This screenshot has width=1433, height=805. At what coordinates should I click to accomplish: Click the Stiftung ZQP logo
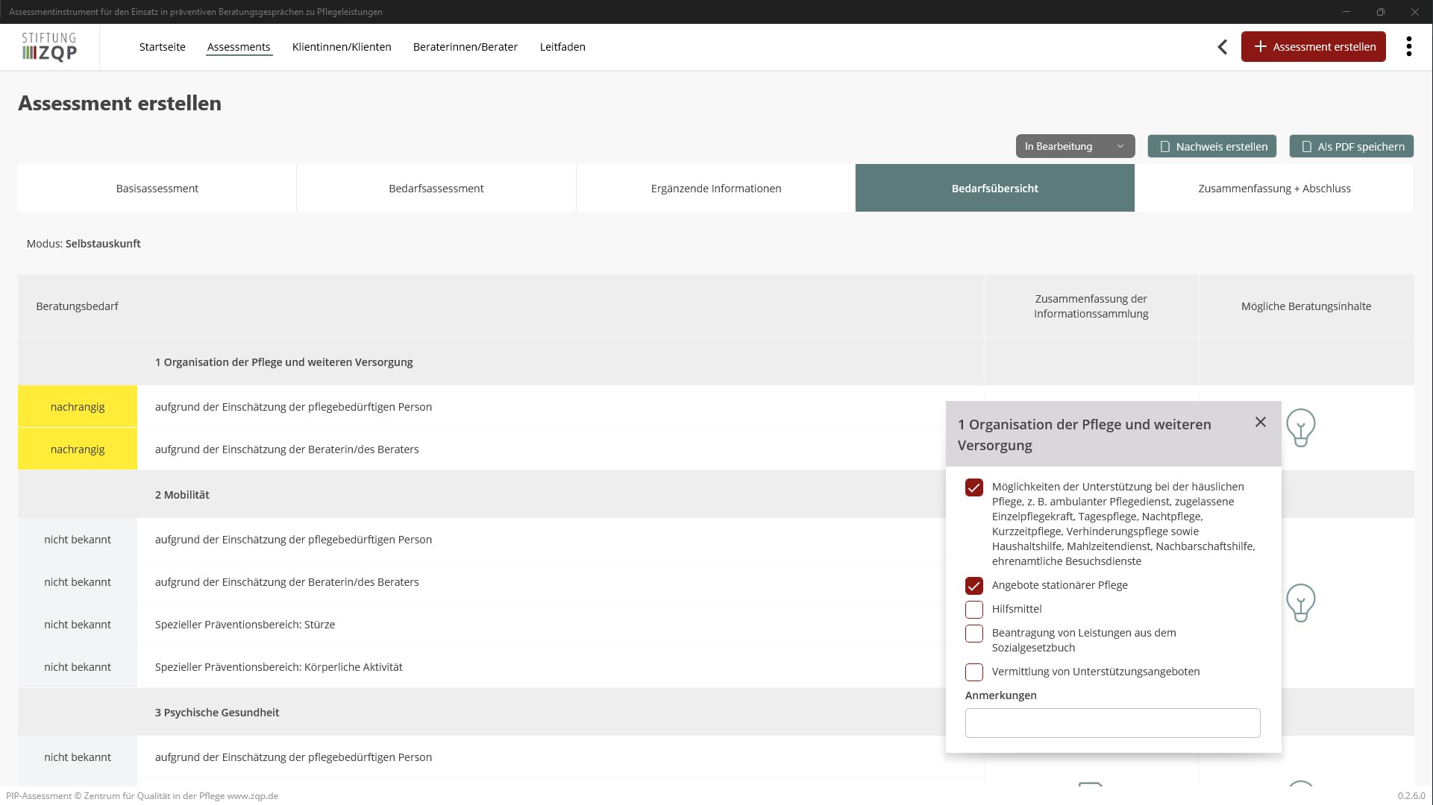click(x=49, y=47)
